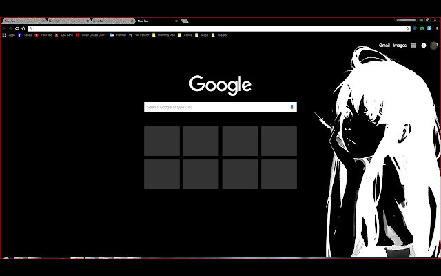Open Chrome's three-dot menu

[x=437, y=28]
